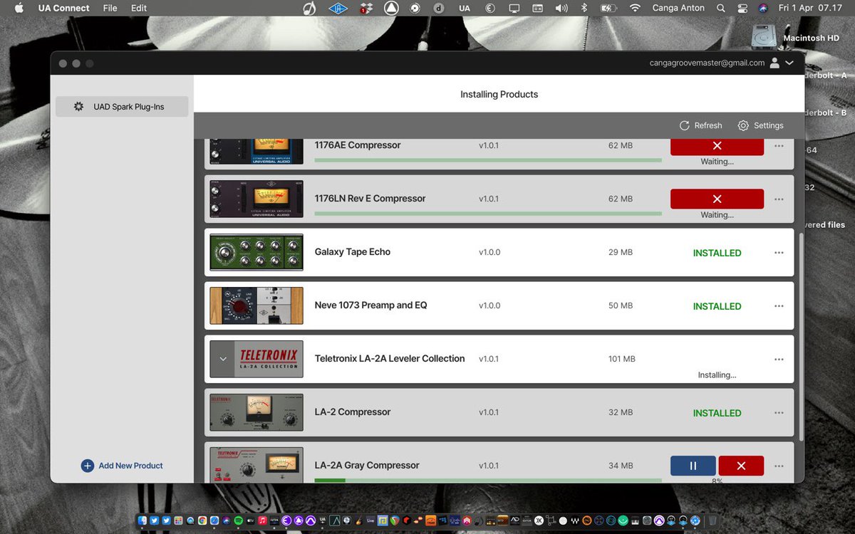Click the LA-2A Gray Compressor progress bar
This screenshot has height=534, width=855.
tap(488, 481)
